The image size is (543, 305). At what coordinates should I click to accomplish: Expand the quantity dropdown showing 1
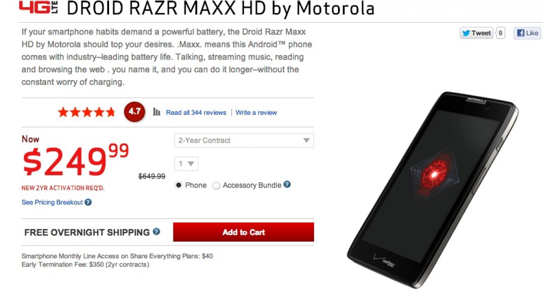pos(186,164)
